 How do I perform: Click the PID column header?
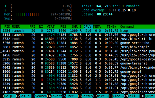pos(7,27)
